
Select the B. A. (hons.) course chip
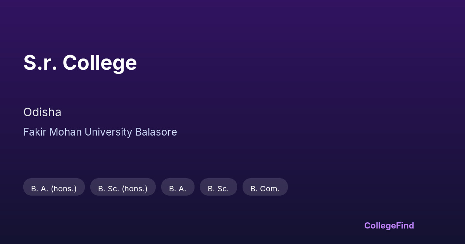click(54, 189)
